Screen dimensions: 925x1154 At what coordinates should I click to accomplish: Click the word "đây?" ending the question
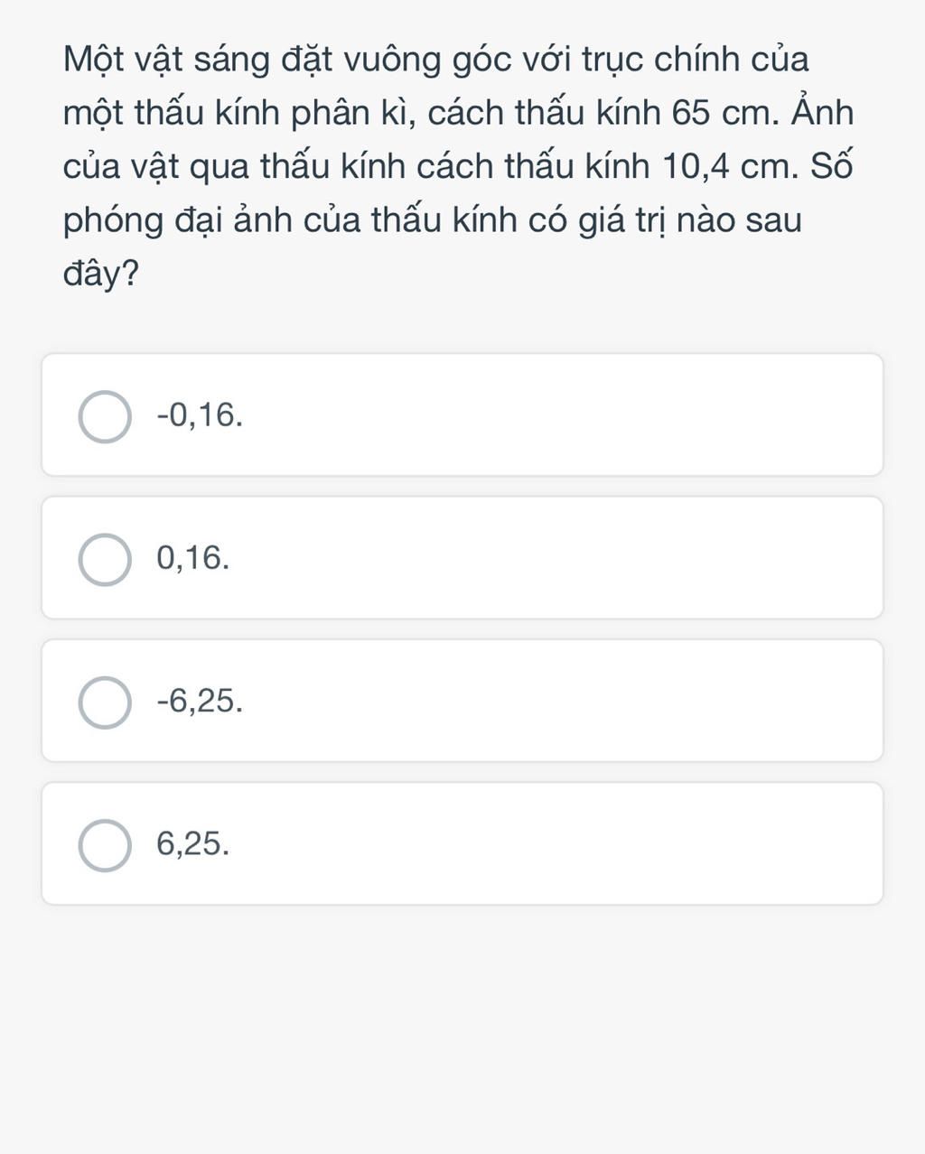(101, 275)
